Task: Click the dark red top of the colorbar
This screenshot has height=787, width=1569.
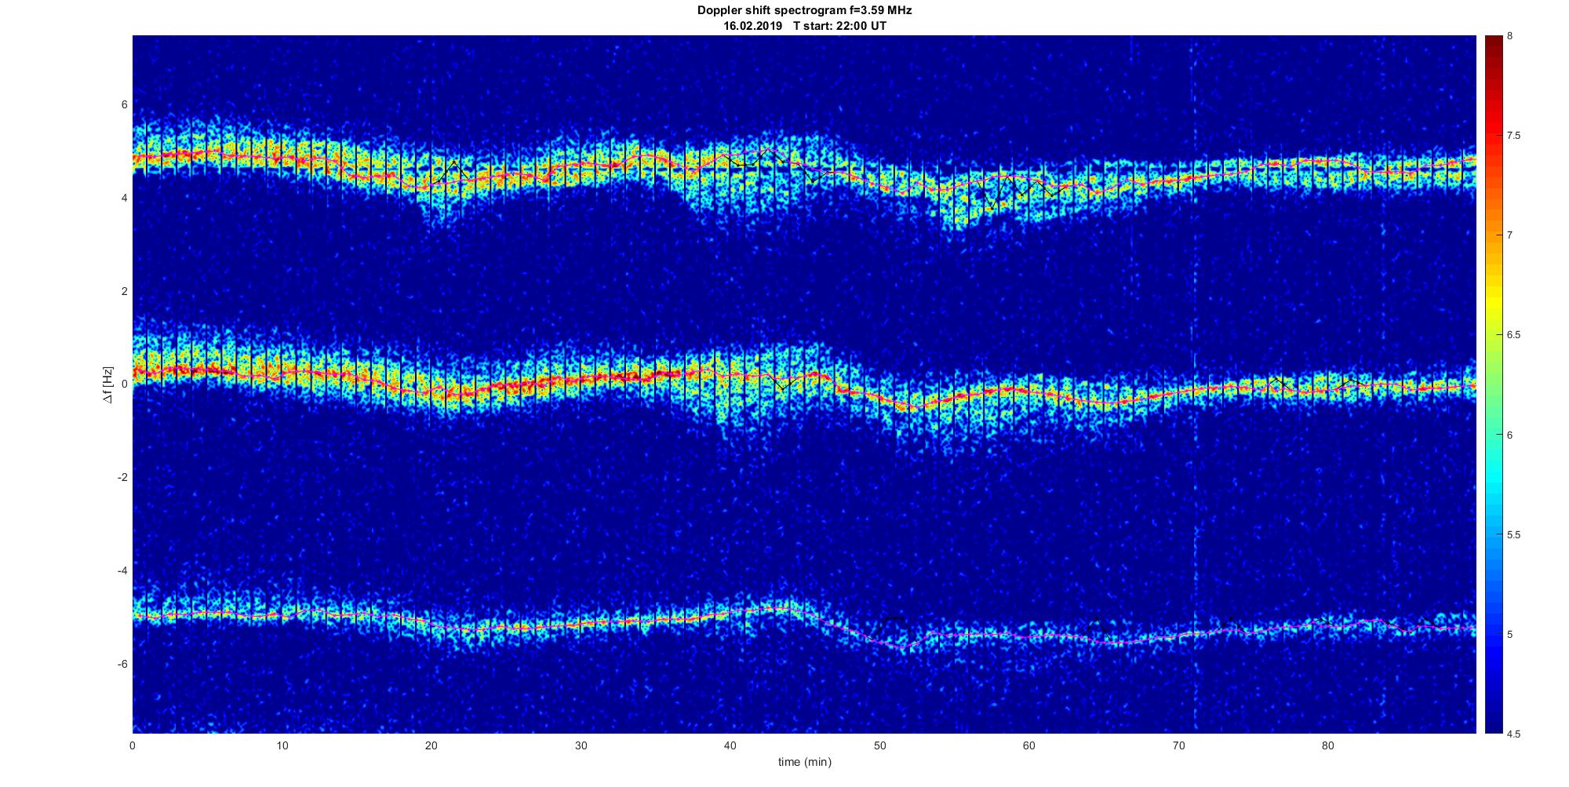Action: pyautogui.click(x=1494, y=47)
